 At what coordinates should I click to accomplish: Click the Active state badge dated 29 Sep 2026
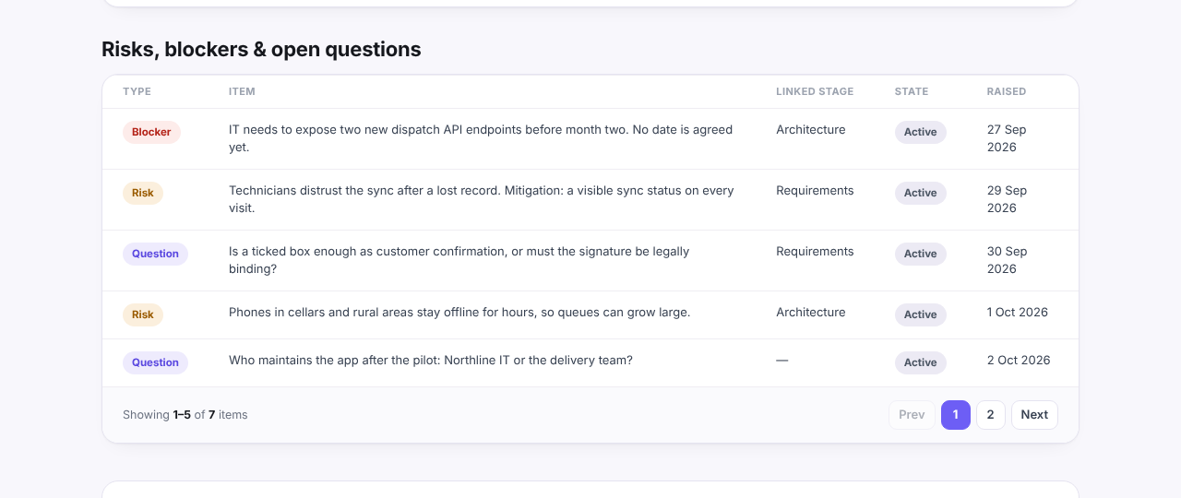click(921, 193)
